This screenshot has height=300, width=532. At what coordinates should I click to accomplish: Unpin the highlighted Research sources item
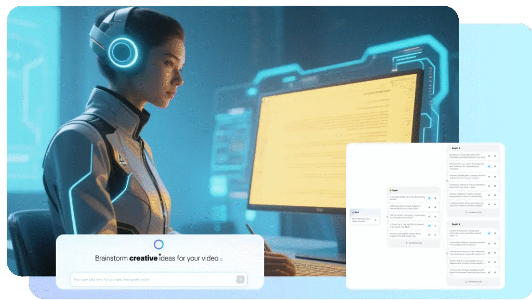[x=489, y=166]
